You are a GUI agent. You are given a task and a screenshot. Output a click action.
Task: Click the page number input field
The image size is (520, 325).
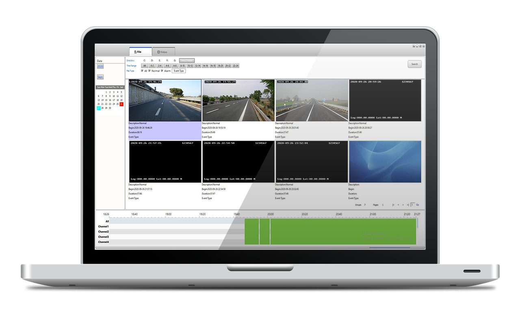point(412,205)
